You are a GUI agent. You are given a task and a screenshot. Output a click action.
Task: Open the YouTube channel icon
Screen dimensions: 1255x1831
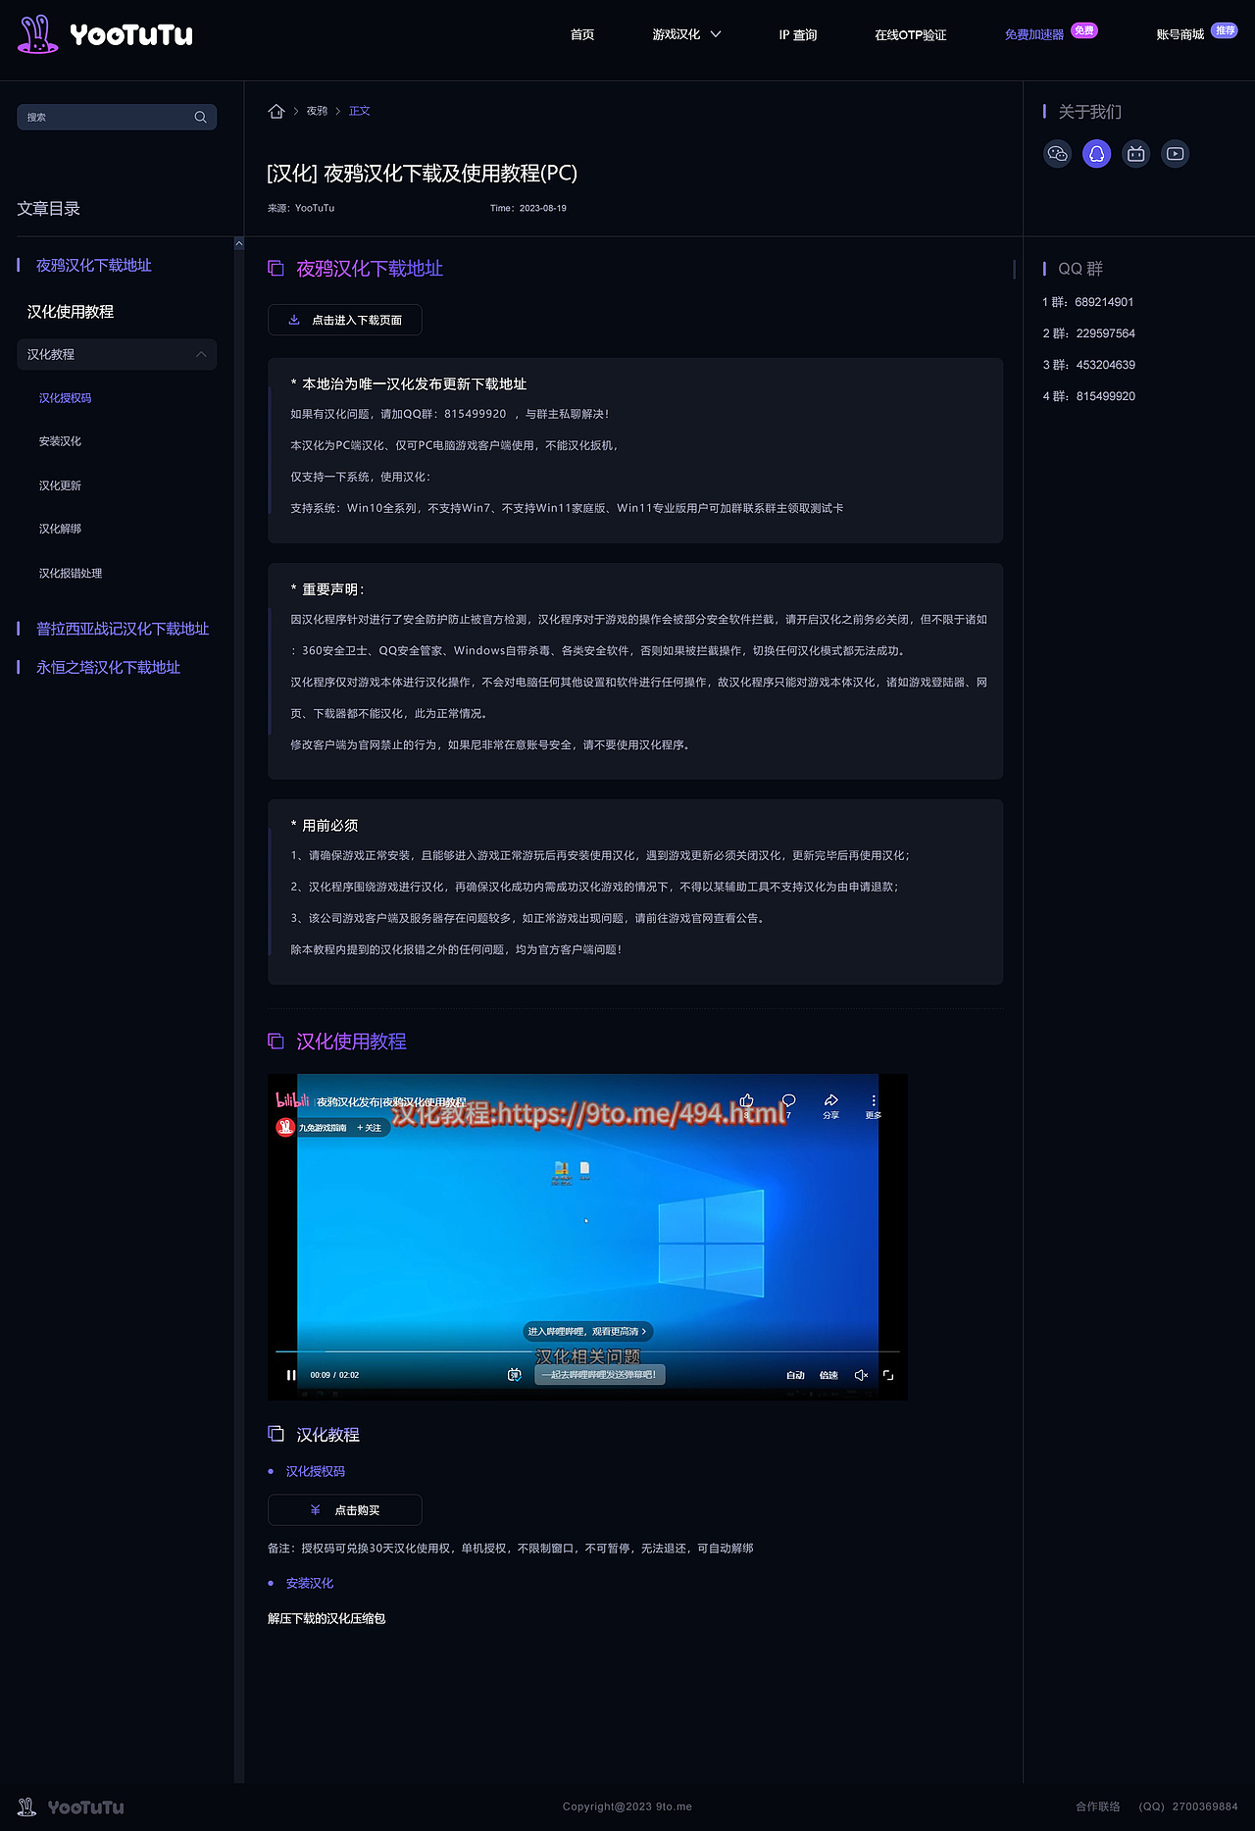(x=1175, y=153)
